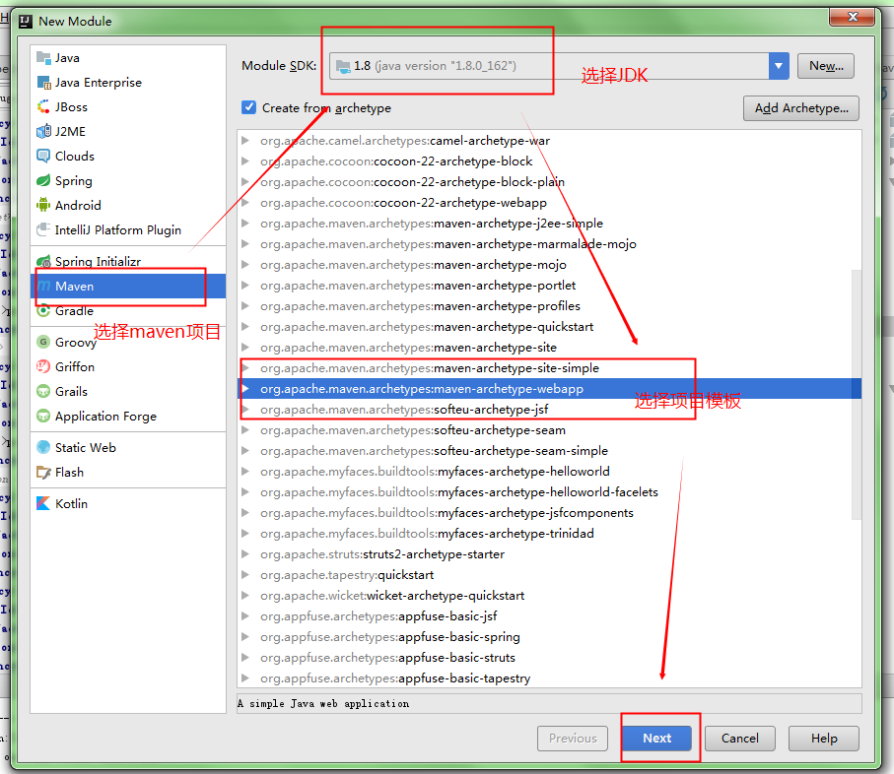The image size is (894, 774).
Task: Toggle the Create from archetype checkbox
Action: pyautogui.click(x=248, y=107)
